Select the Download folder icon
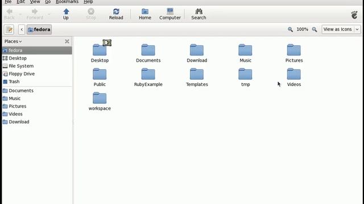 point(197,50)
